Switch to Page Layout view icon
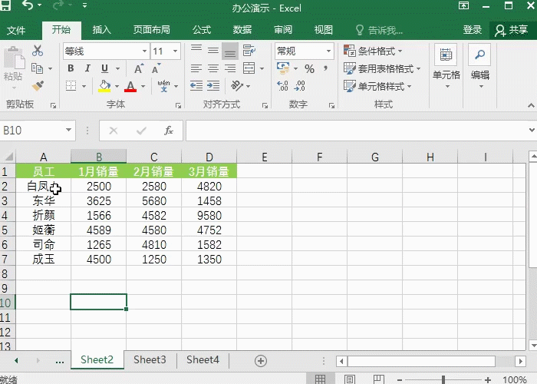 coord(349,379)
